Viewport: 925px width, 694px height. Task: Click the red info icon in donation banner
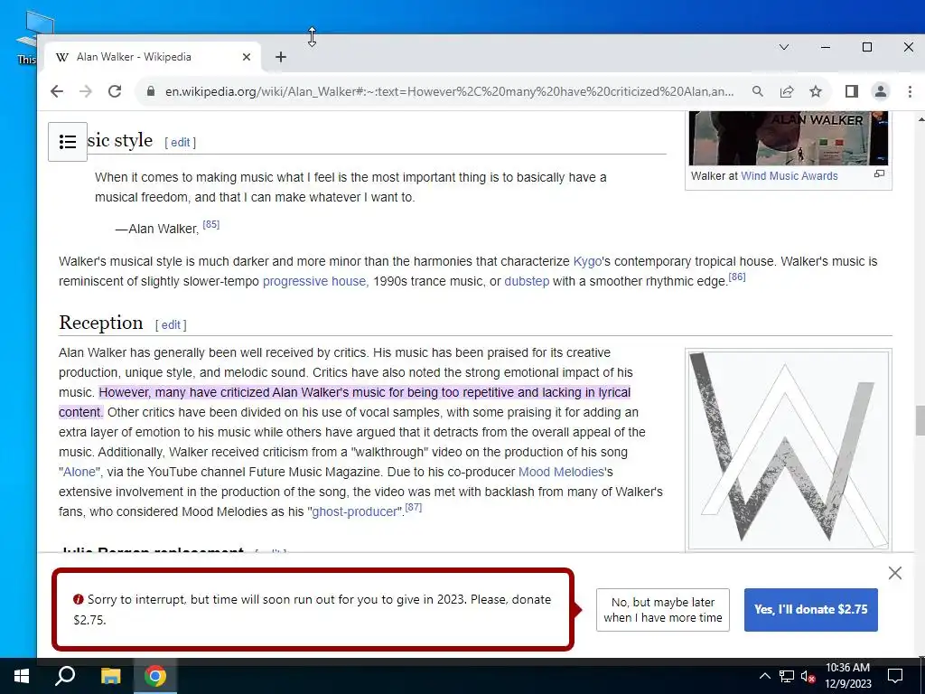78,600
